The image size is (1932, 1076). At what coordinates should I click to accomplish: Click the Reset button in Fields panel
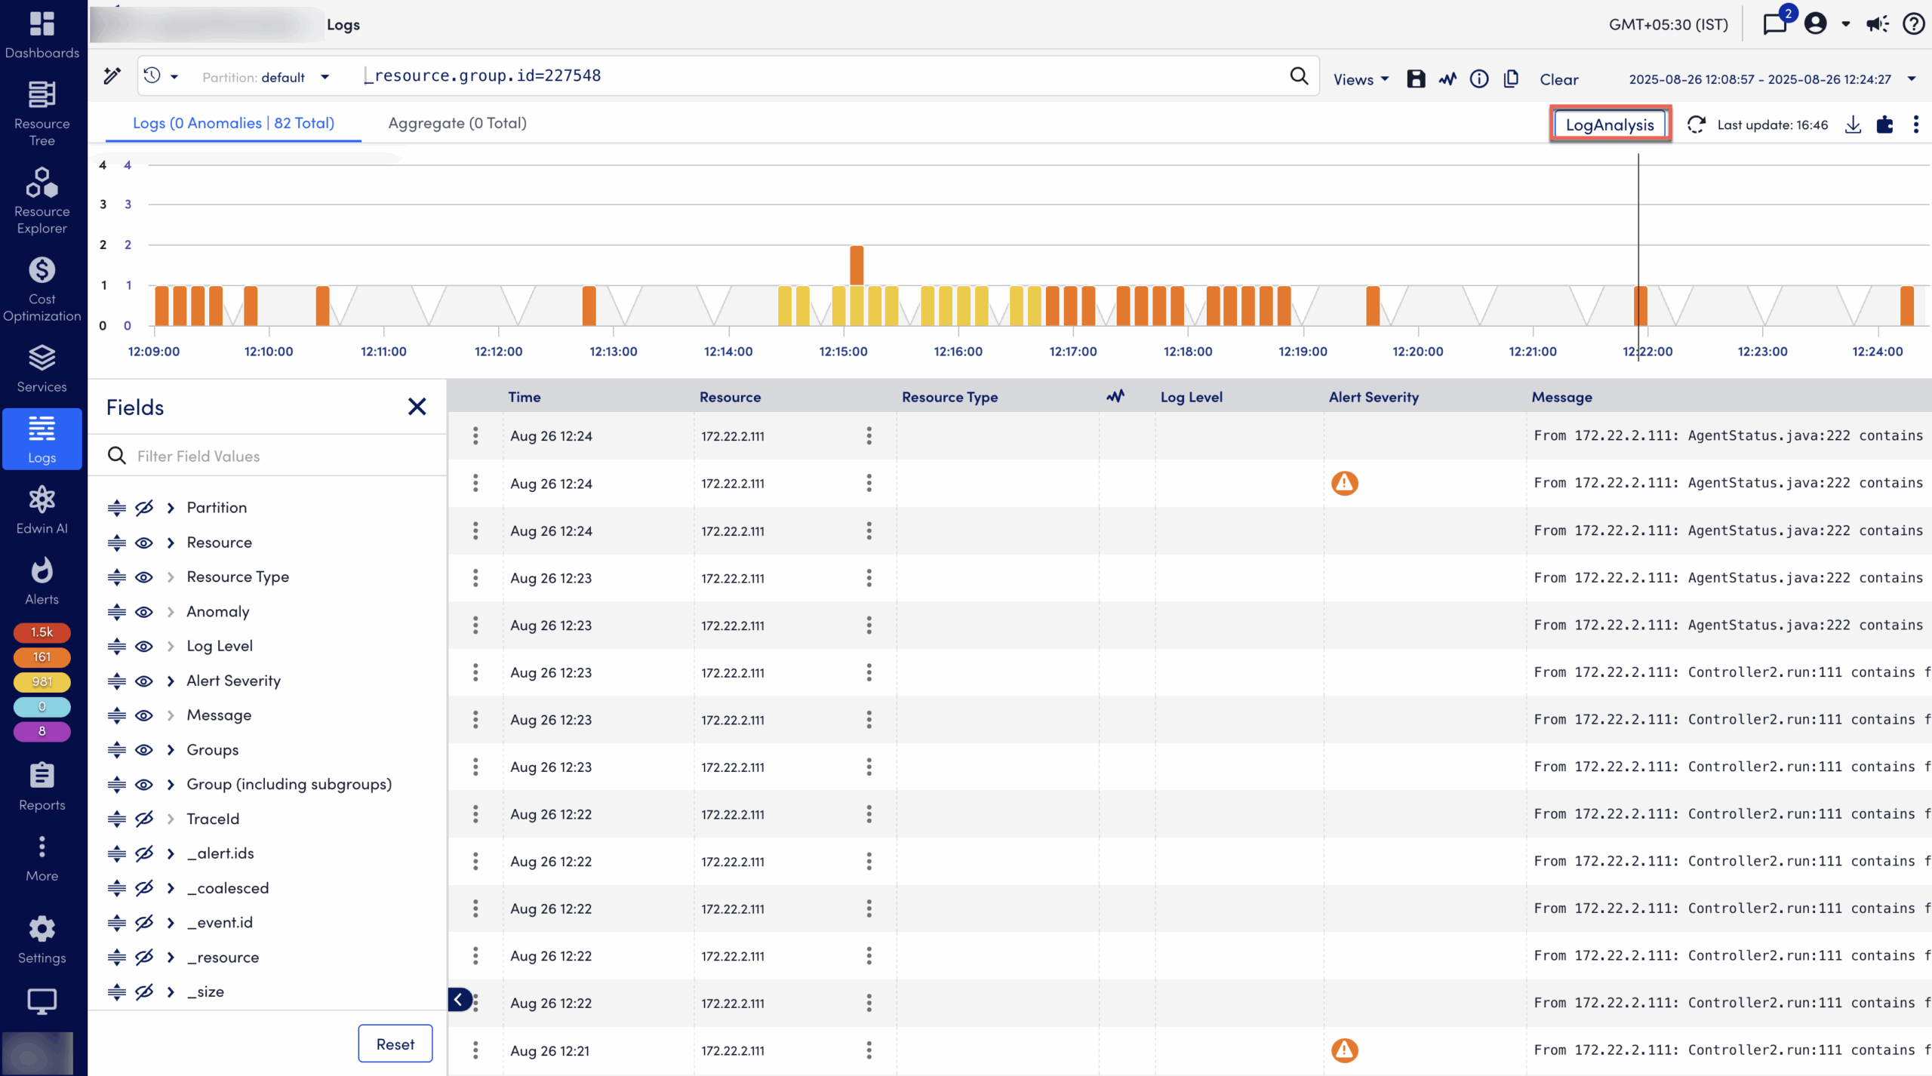pos(395,1044)
